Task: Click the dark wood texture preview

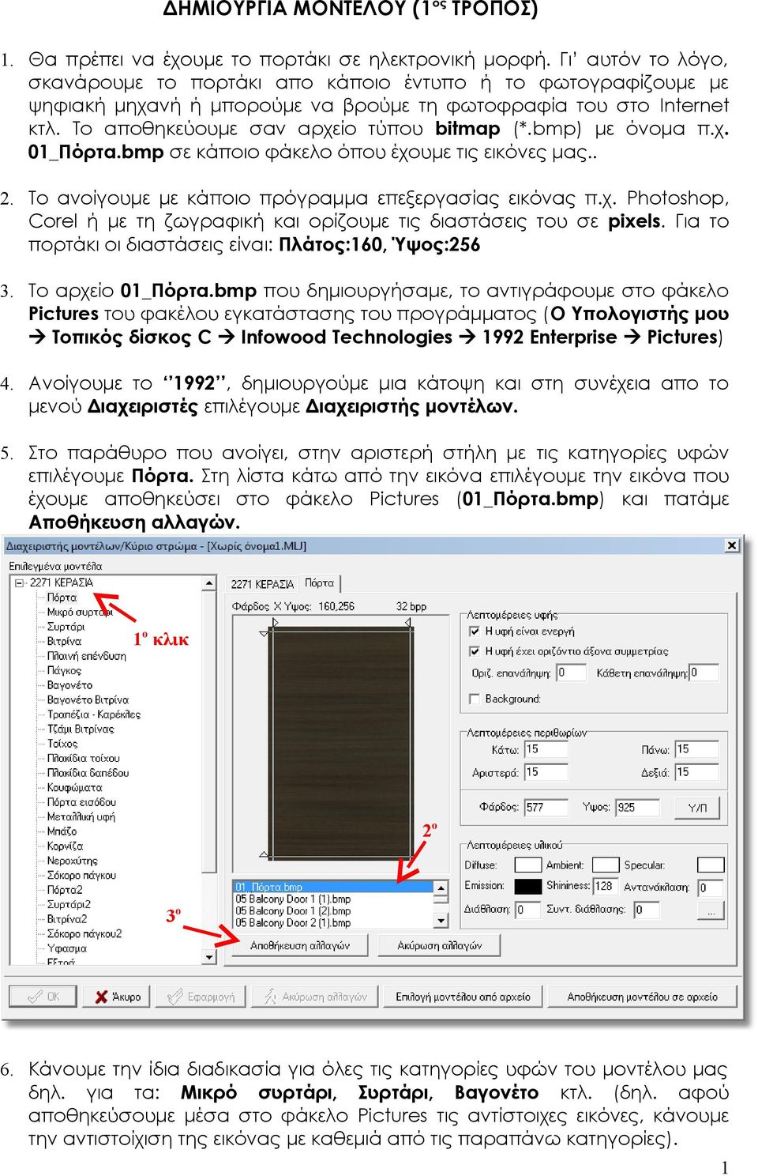Action: coord(341,743)
